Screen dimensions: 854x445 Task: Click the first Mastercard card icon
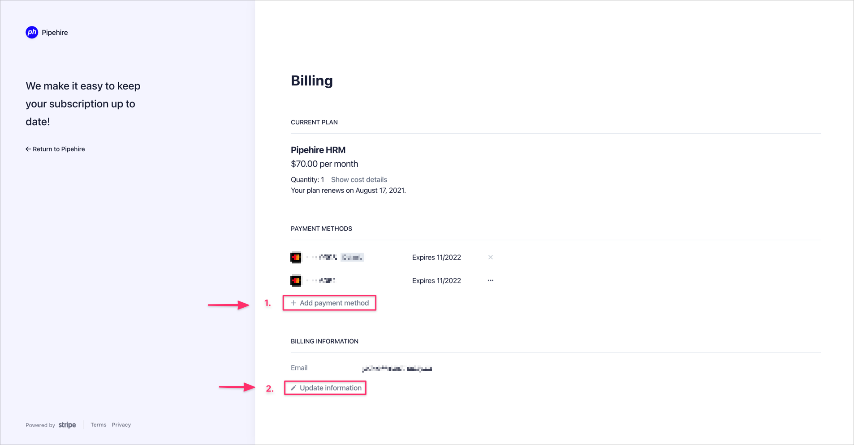pos(296,257)
